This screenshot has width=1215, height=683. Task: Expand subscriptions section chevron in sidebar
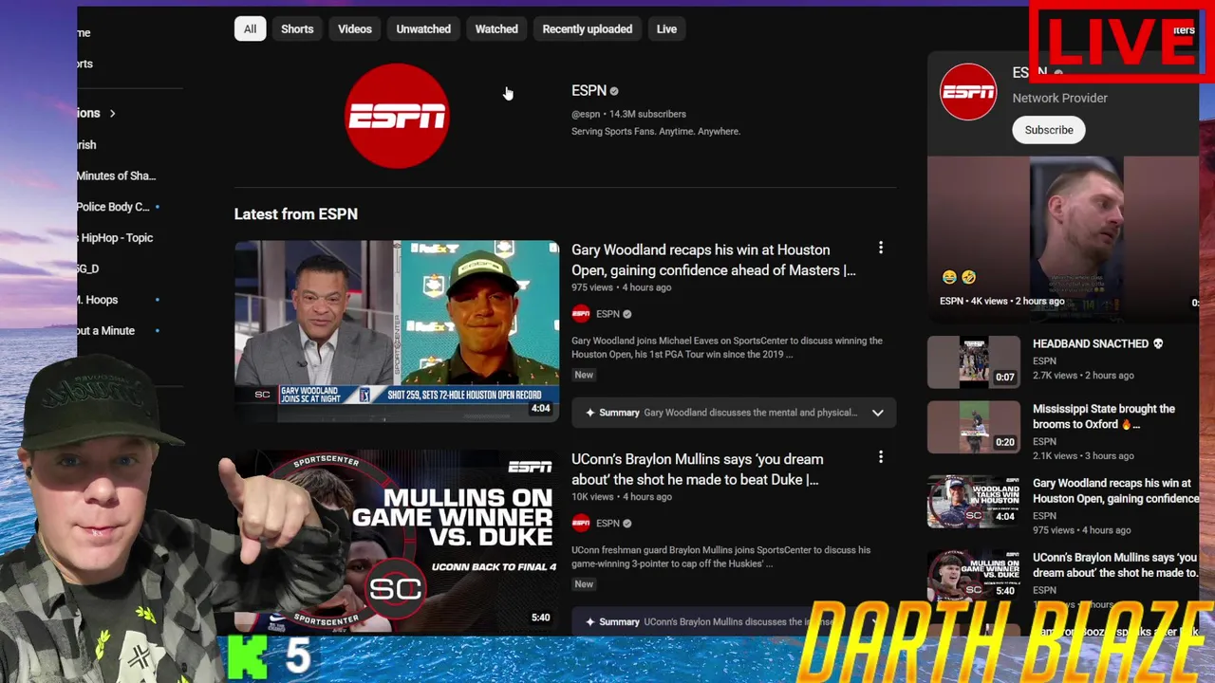coord(112,114)
